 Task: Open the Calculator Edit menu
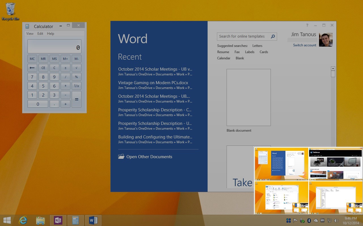40,33
